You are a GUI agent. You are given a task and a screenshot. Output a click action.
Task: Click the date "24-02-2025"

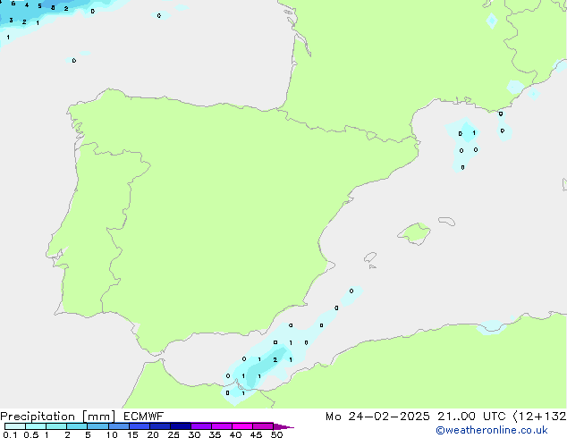click(389, 417)
